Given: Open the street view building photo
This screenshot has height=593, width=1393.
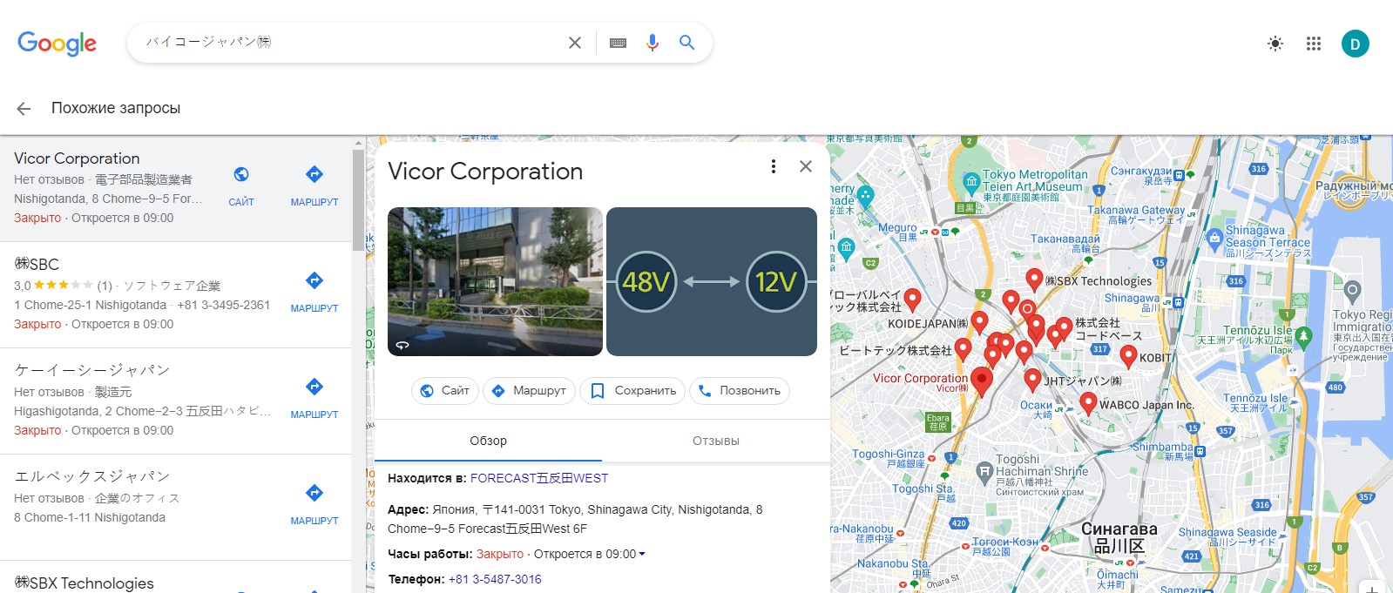Looking at the screenshot, I should click(495, 281).
